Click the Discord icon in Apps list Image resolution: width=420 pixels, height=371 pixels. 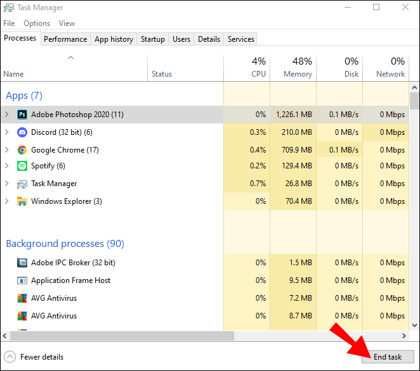click(x=22, y=132)
